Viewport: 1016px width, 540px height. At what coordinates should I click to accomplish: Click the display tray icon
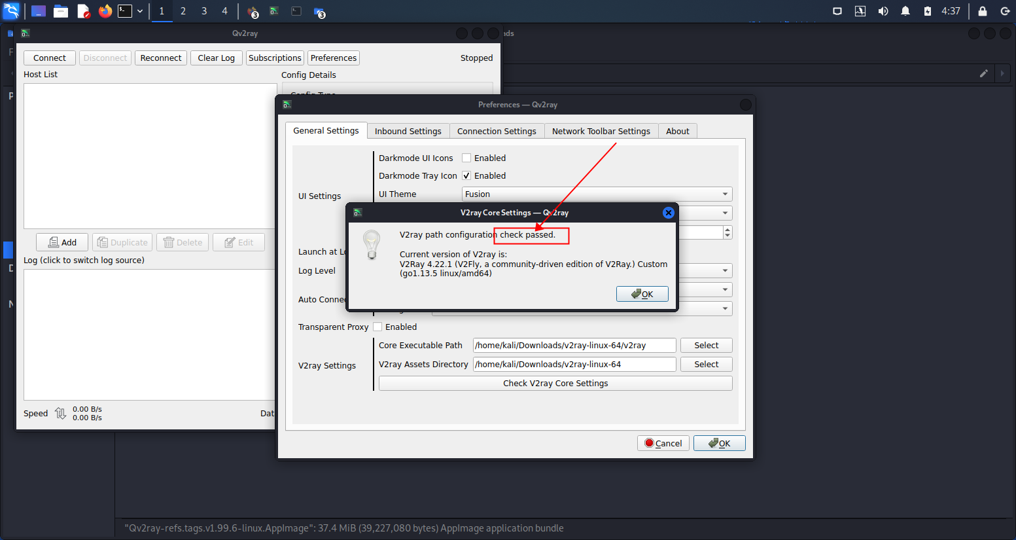837,11
